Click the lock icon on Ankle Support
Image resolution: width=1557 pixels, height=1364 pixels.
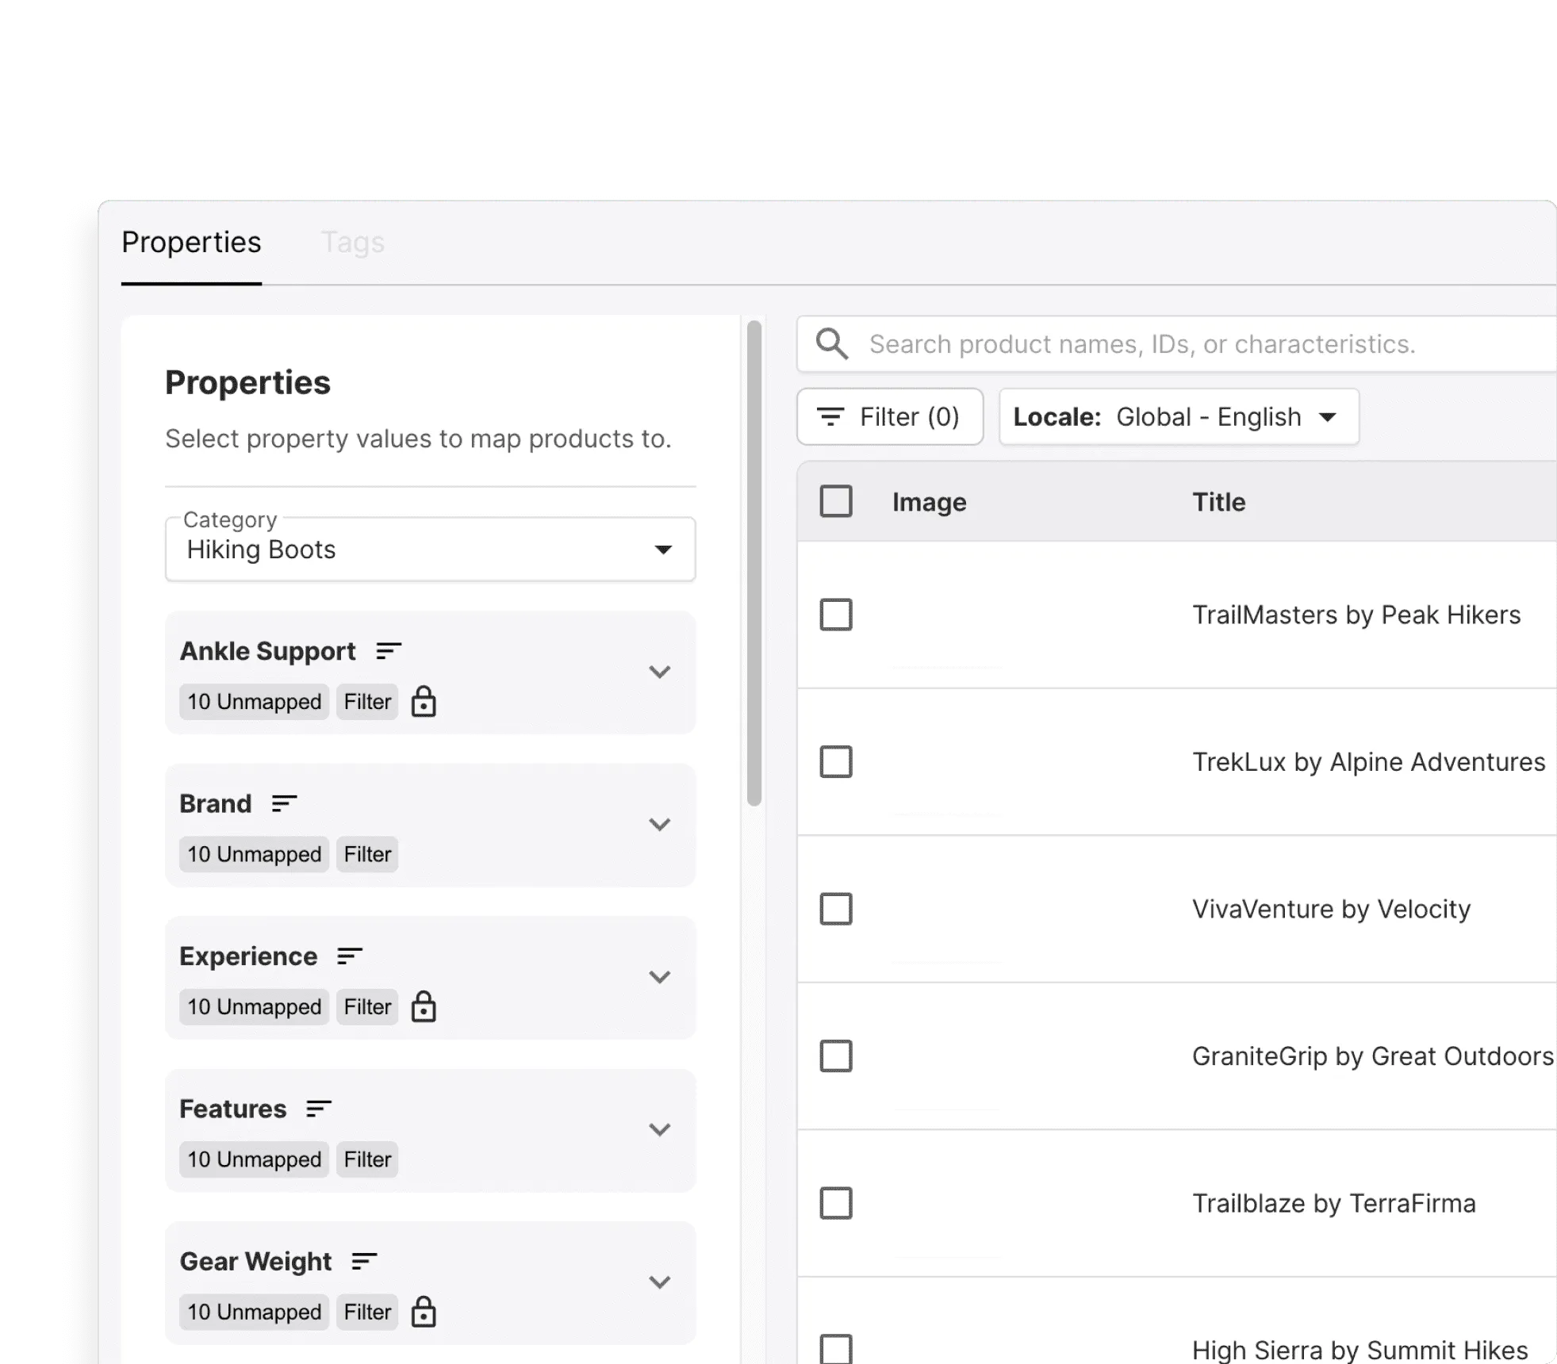point(425,701)
